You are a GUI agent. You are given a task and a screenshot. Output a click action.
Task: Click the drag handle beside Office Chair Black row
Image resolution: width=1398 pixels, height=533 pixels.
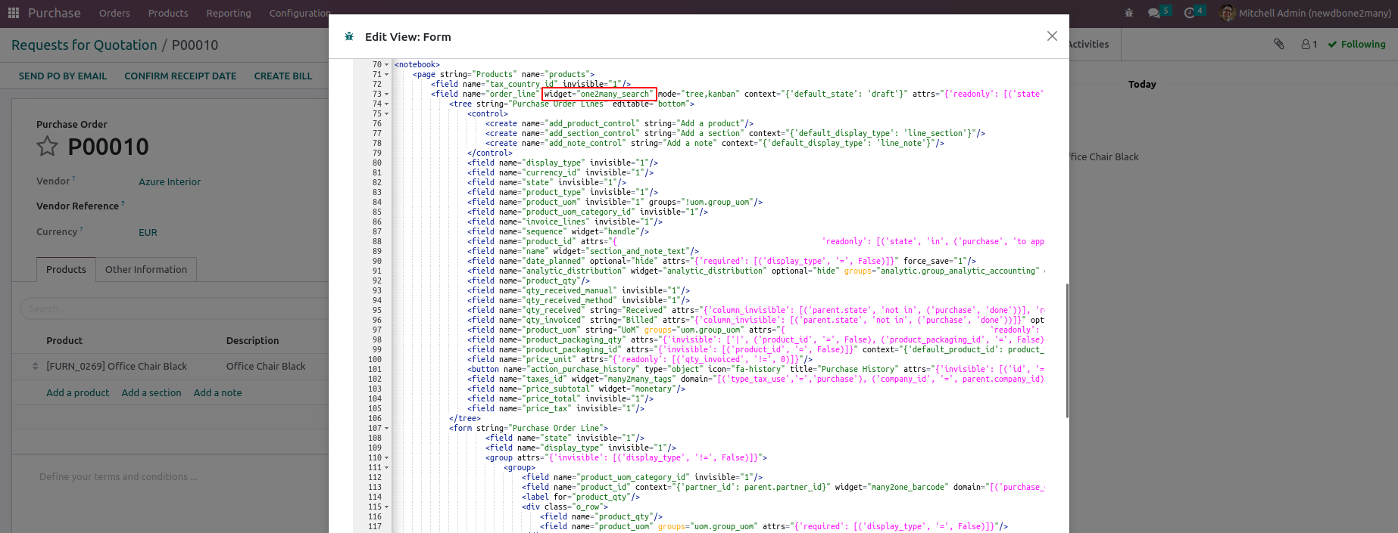(x=35, y=366)
